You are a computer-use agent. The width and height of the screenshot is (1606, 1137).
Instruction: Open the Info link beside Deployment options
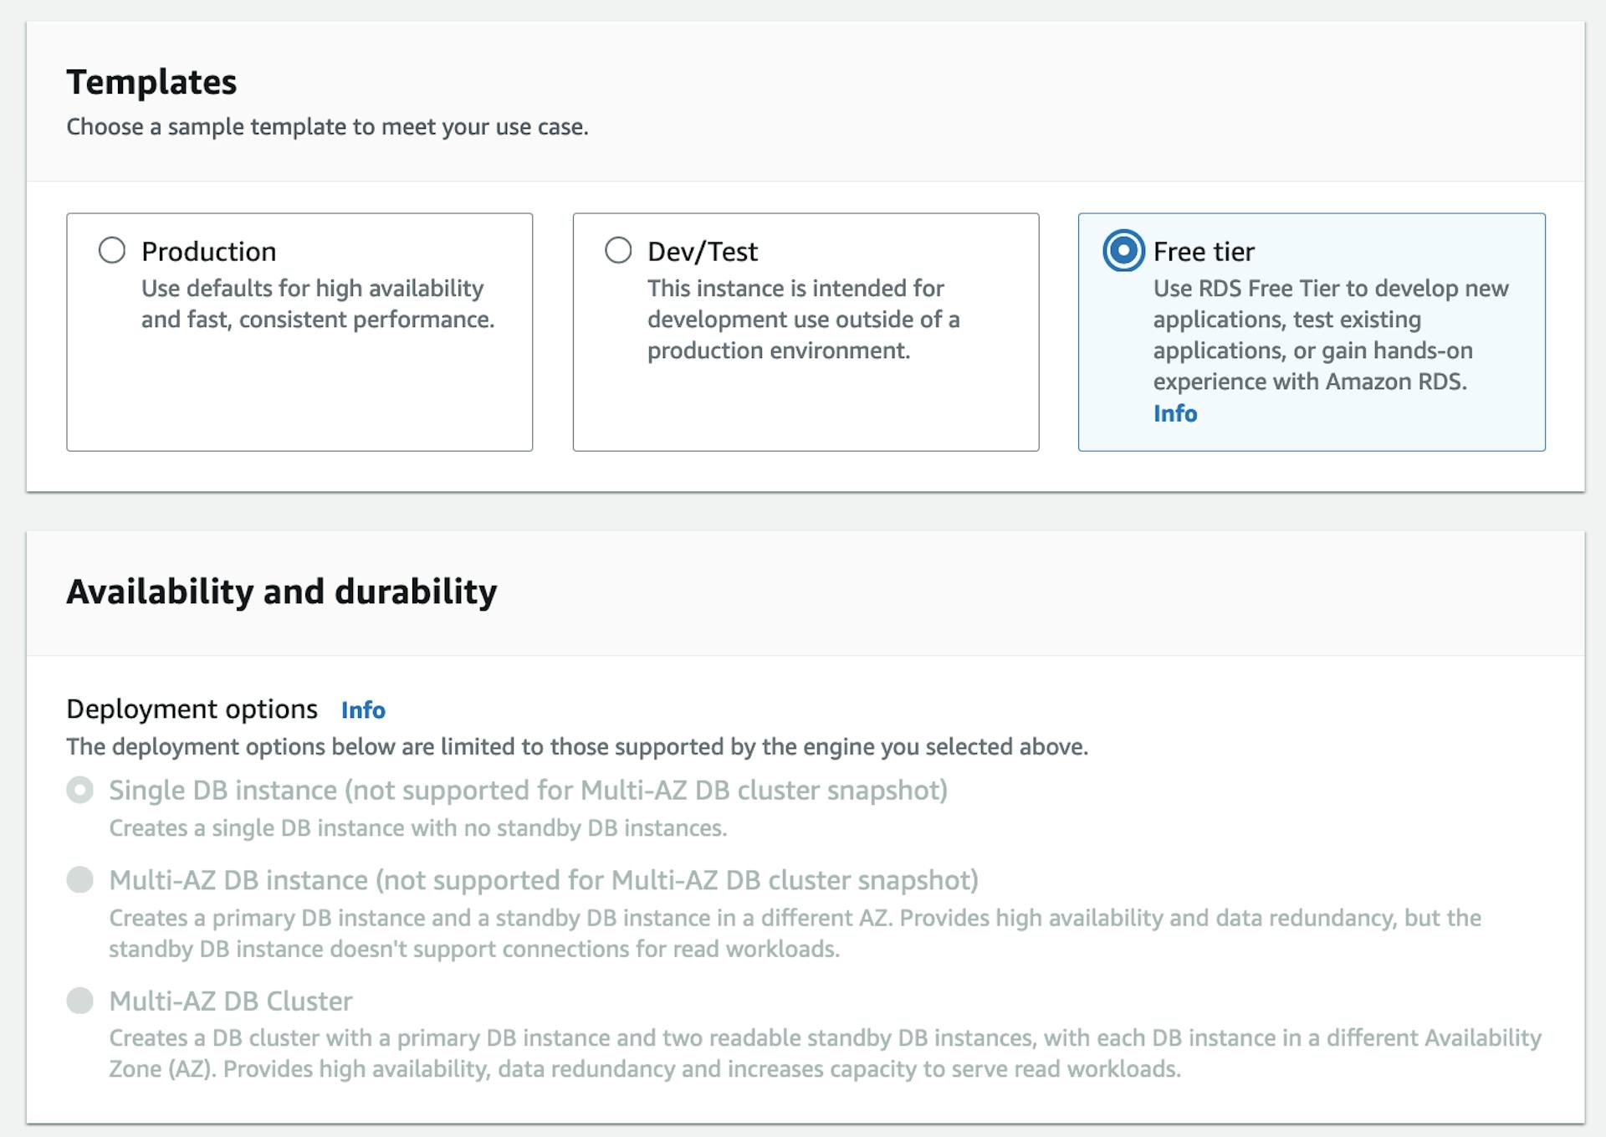[x=362, y=710]
